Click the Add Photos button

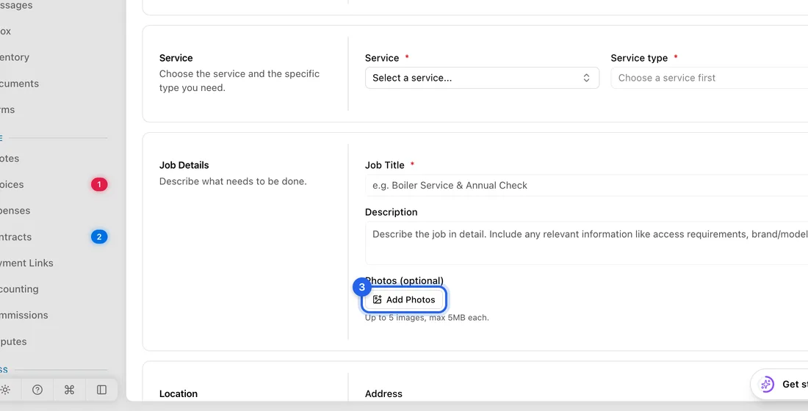pos(403,299)
